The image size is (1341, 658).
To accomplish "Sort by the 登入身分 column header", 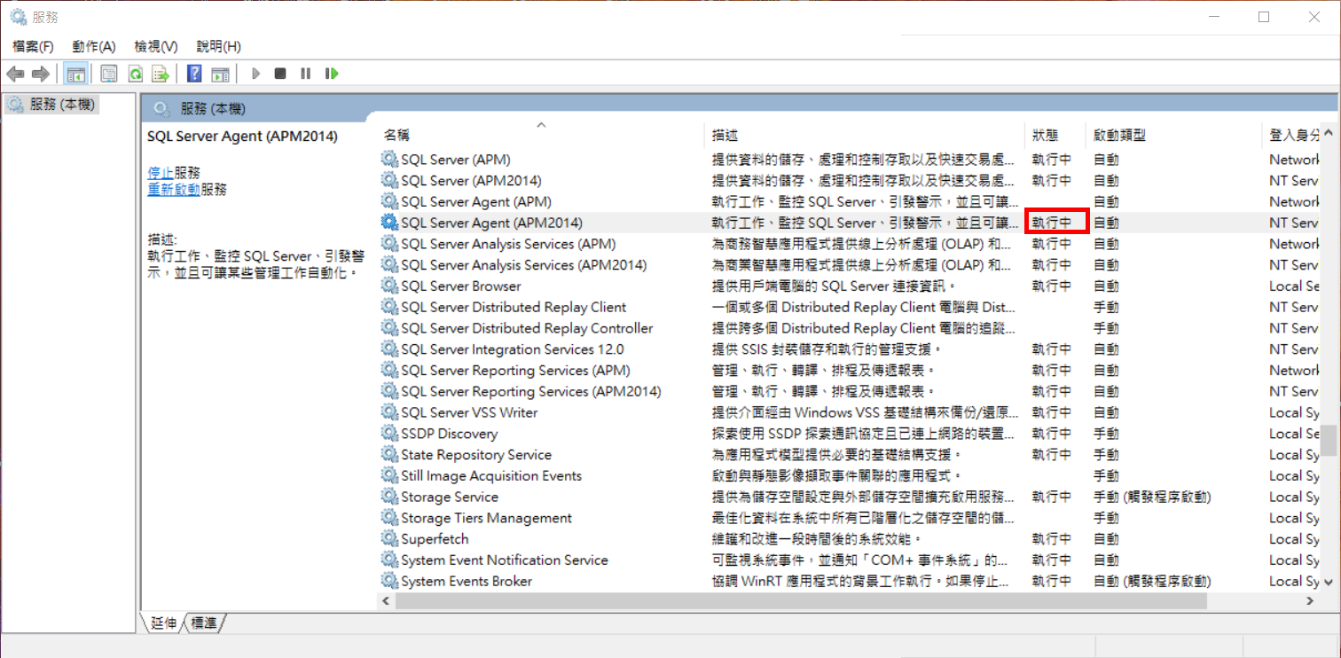I will [x=1292, y=135].
